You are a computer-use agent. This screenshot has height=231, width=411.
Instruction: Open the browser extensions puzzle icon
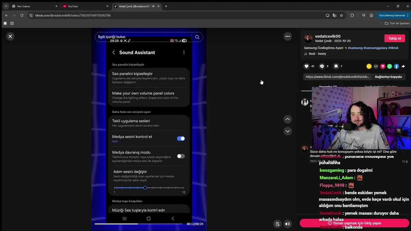(x=352, y=15)
